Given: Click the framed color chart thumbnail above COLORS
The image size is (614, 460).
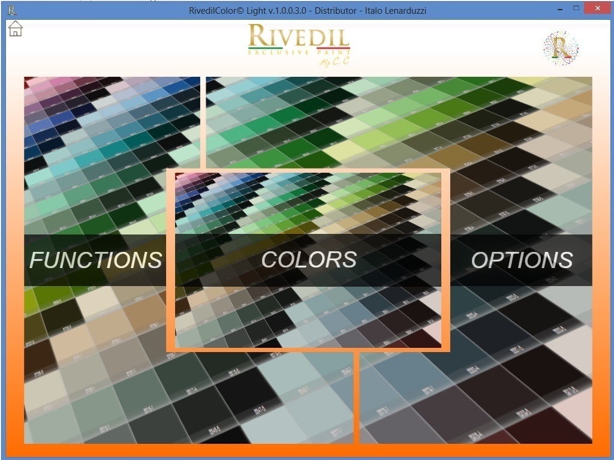Looking at the screenshot, I should pos(309,204).
